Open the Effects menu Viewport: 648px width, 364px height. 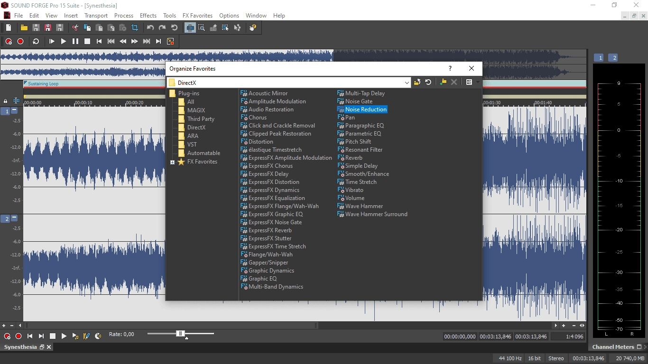coord(148,16)
